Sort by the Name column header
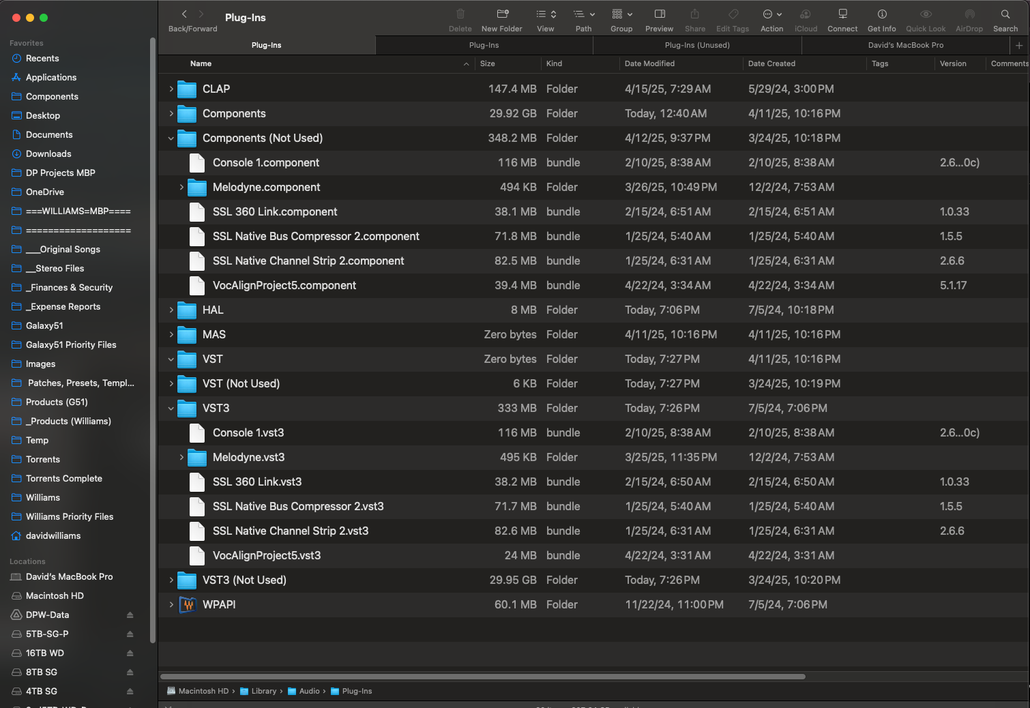This screenshot has width=1030, height=708. [x=201, y=63]
